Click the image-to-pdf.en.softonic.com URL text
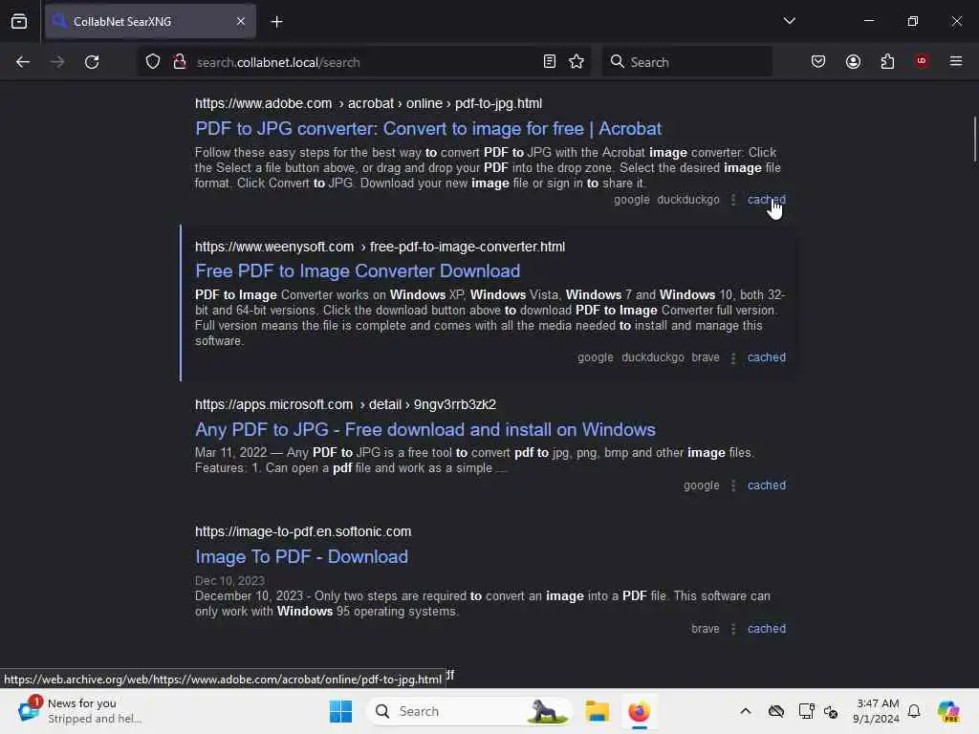The image size is (979, 734). pos(303,531)
